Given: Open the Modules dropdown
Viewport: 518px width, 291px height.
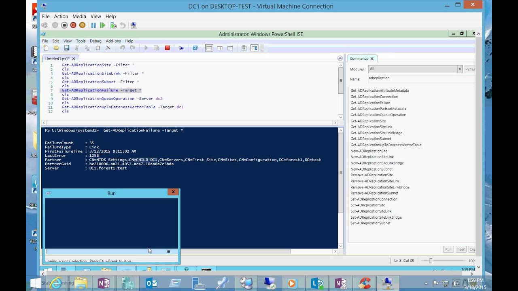Looking at the screenshot, I should pos(460,69).
